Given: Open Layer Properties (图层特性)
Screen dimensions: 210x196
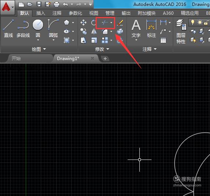Looking at the screenshot, I should pyautogui.click(x=181, y=32).
